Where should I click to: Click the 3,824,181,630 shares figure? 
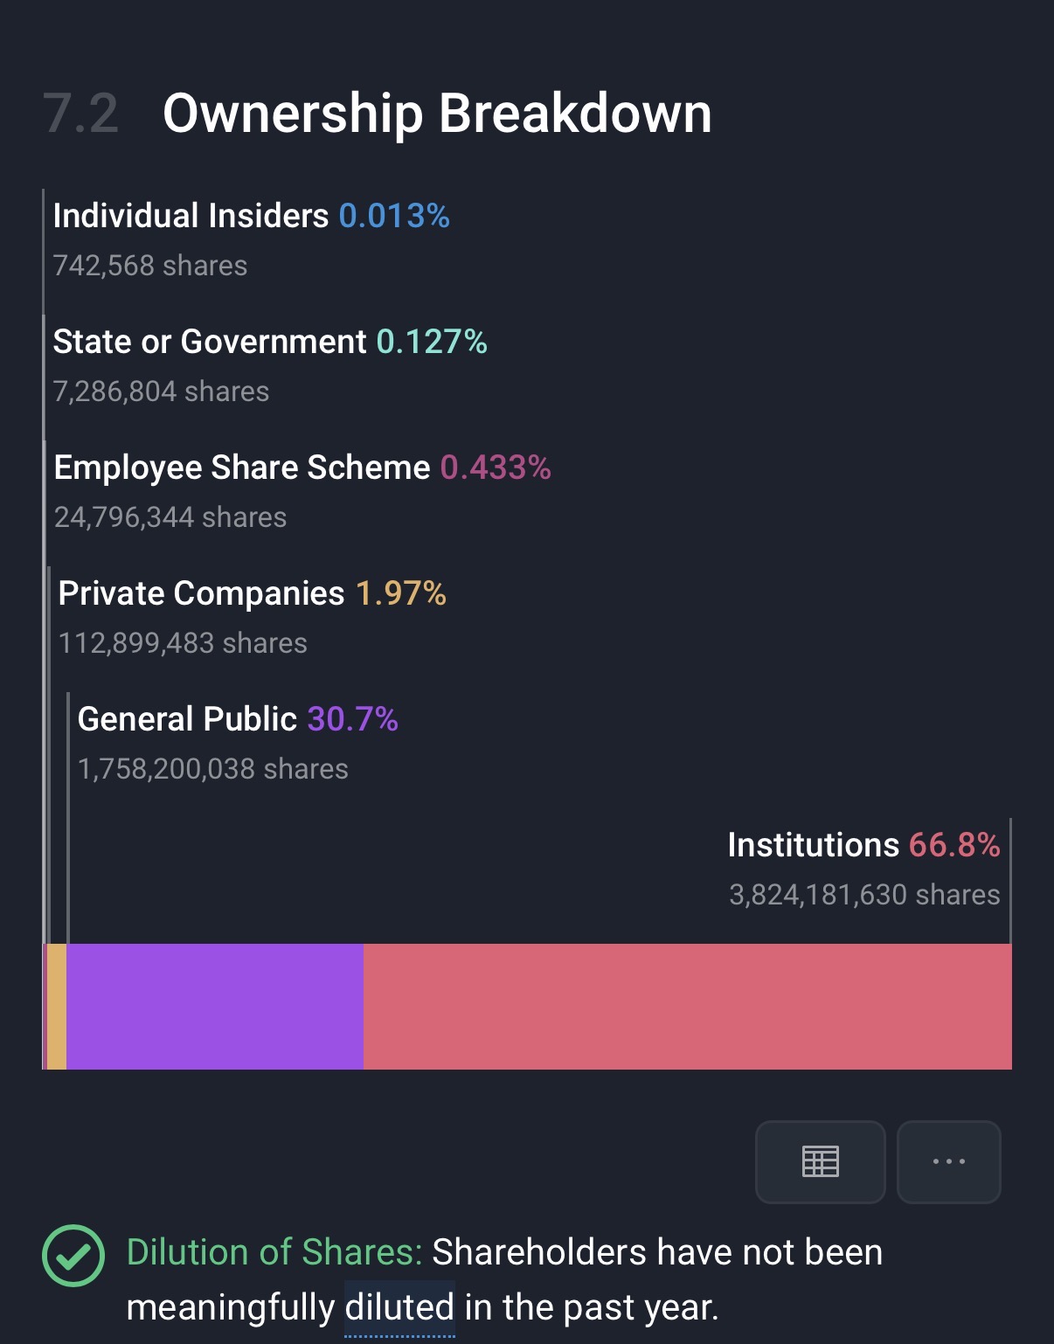coord(863,895)
